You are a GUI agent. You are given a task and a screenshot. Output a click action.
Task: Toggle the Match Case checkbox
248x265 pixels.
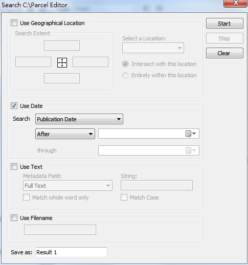pos(124,197)
